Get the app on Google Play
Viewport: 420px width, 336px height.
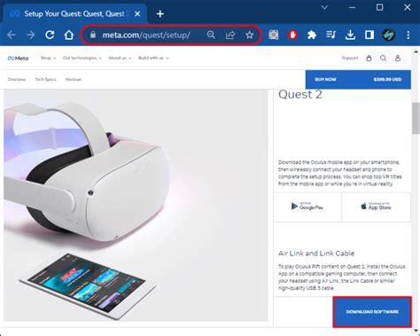(307, 207)
